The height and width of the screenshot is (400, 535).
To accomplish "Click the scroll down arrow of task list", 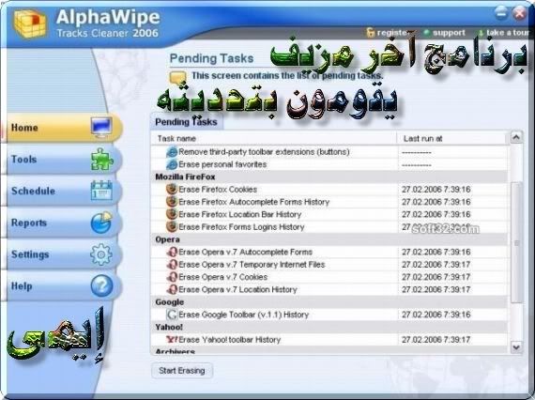I will click(516, 347).
